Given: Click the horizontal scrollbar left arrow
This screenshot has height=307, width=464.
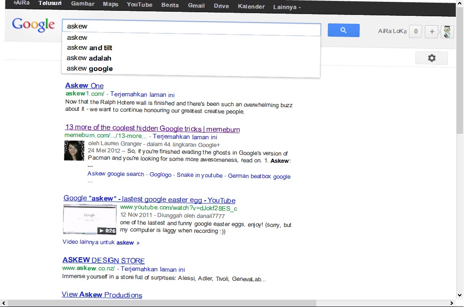Looking at the screenshot, I should tap(4, 303).
